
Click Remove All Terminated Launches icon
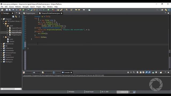coord(134,72)
